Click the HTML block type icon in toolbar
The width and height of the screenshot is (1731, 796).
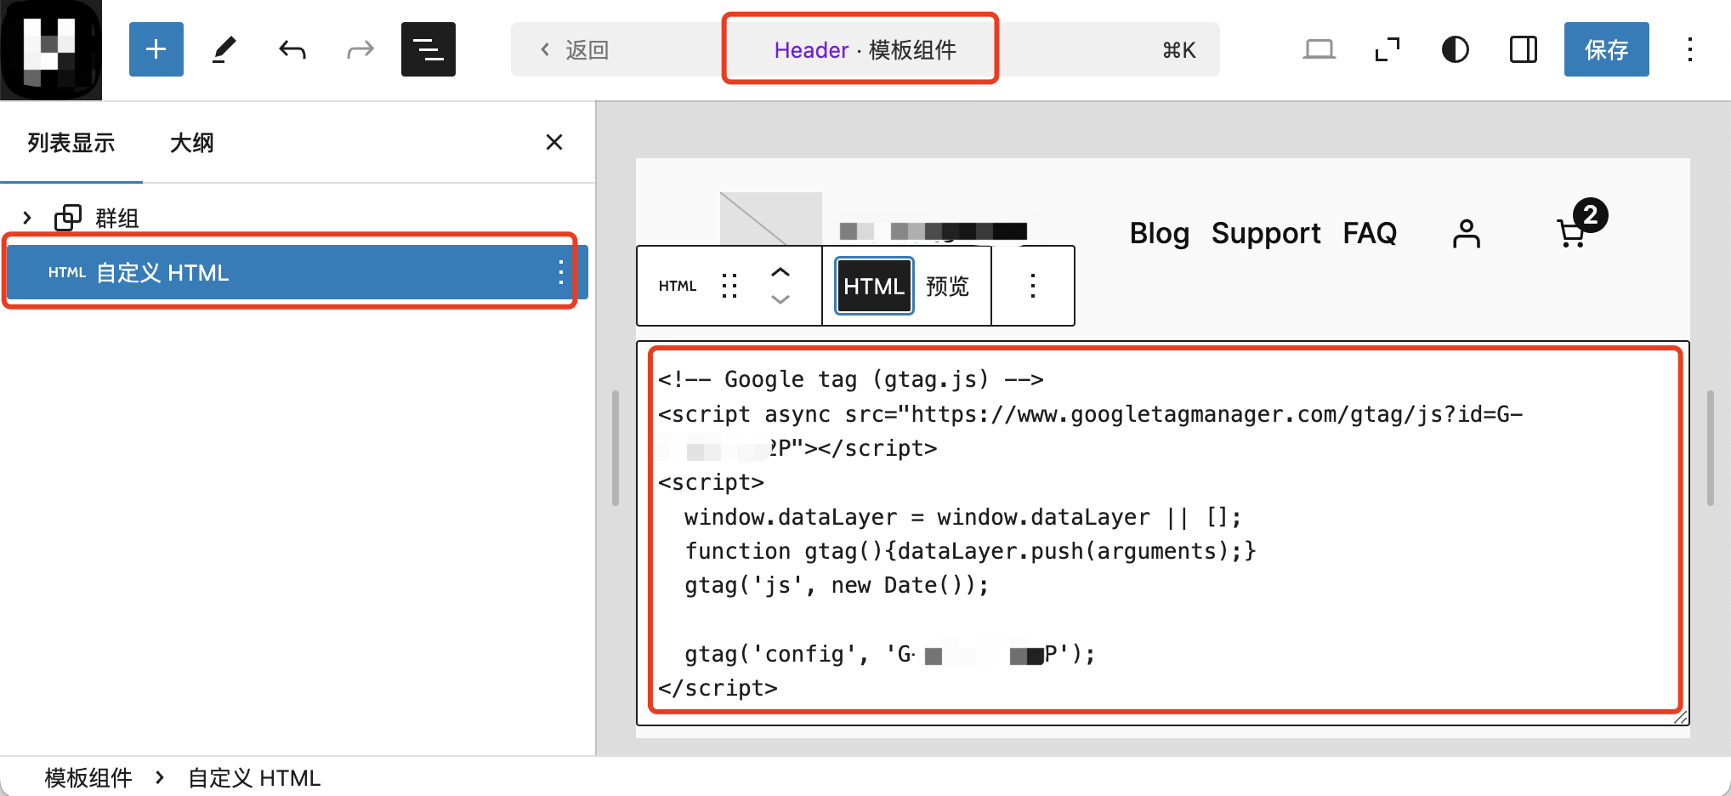coord(678,286)
